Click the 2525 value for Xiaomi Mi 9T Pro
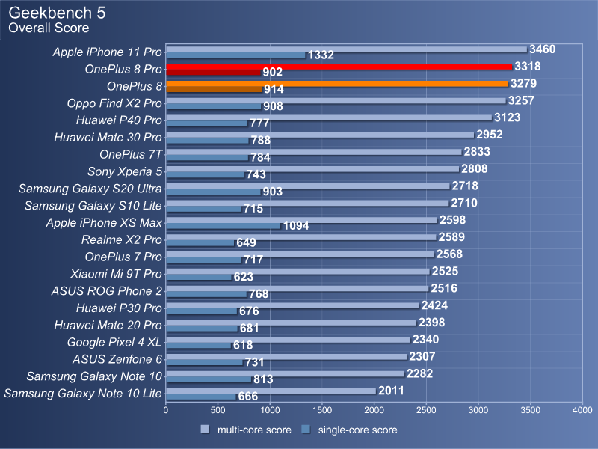 tap(445, 271)
